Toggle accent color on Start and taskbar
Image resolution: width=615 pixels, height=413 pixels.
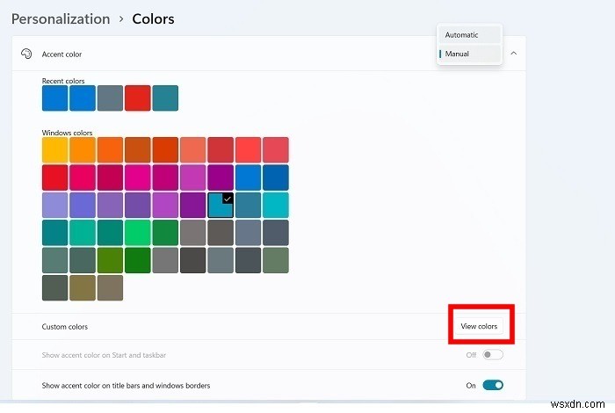tap(492, 356)
